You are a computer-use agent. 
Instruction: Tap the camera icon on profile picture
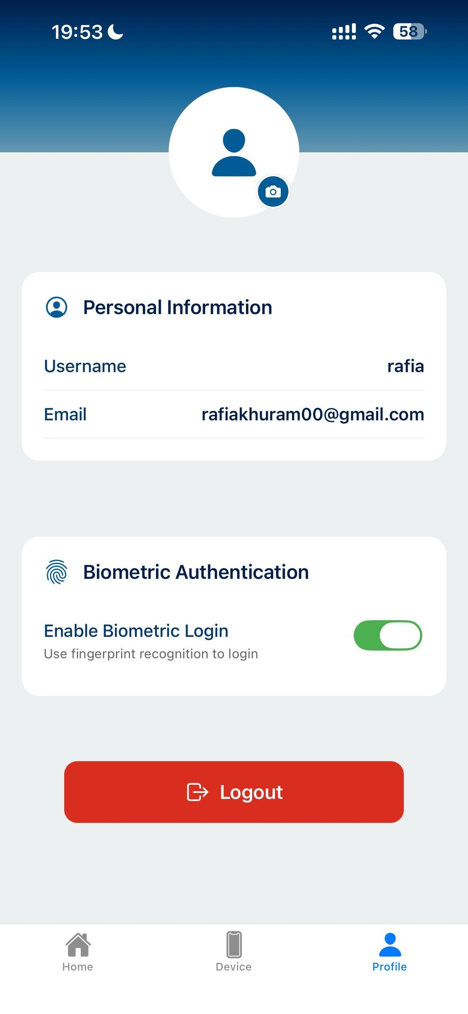[x=273, y=192]
